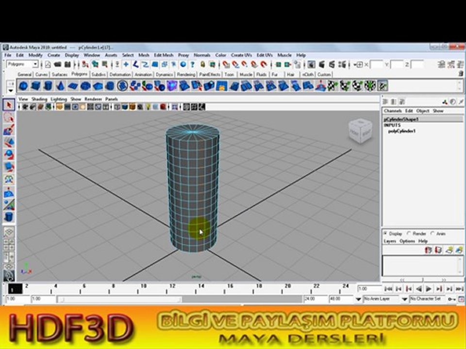Open the No Character Set dropdown arrow
Screen dimensions: 466x349
point(404,299)
